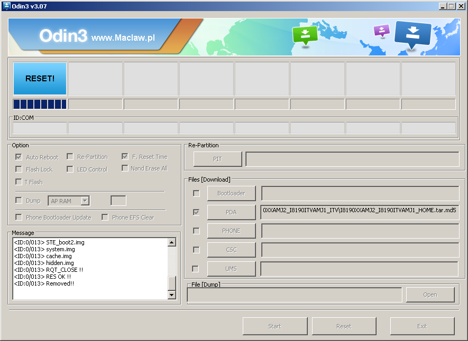This screenshot has width=468, height=341.
Task: Click the Start button
Action: [275, 326]
